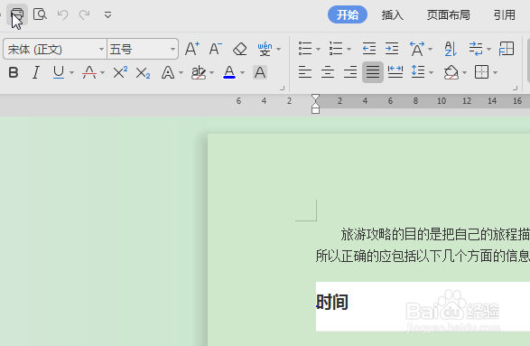Expand strikethrough options dropdown arrow
Image resolution: width=530 pixels, height=346 pixels.
pyautogui.click(x=102, y=72)
